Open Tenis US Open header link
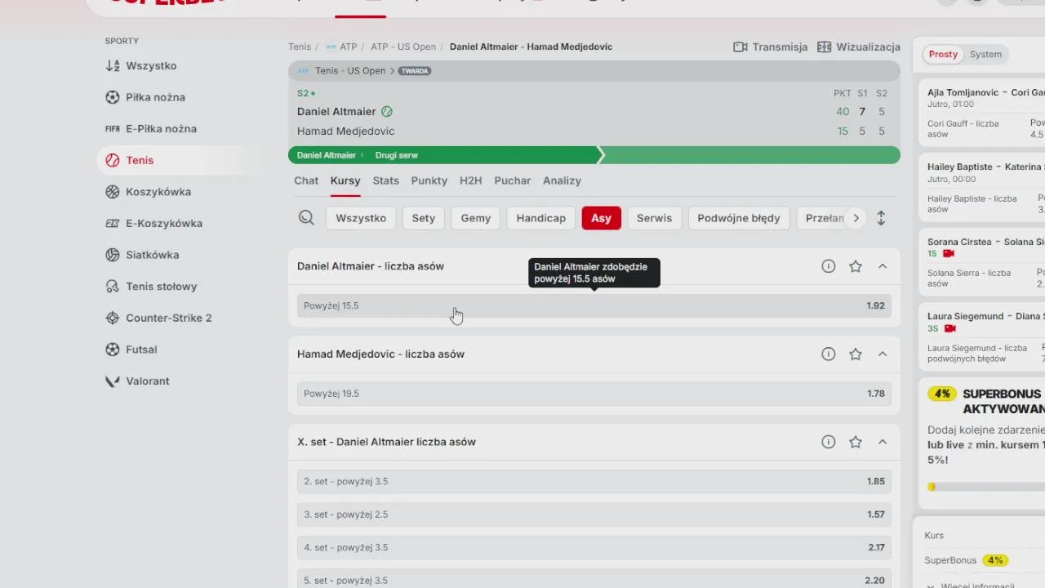 tap(349, 71)
